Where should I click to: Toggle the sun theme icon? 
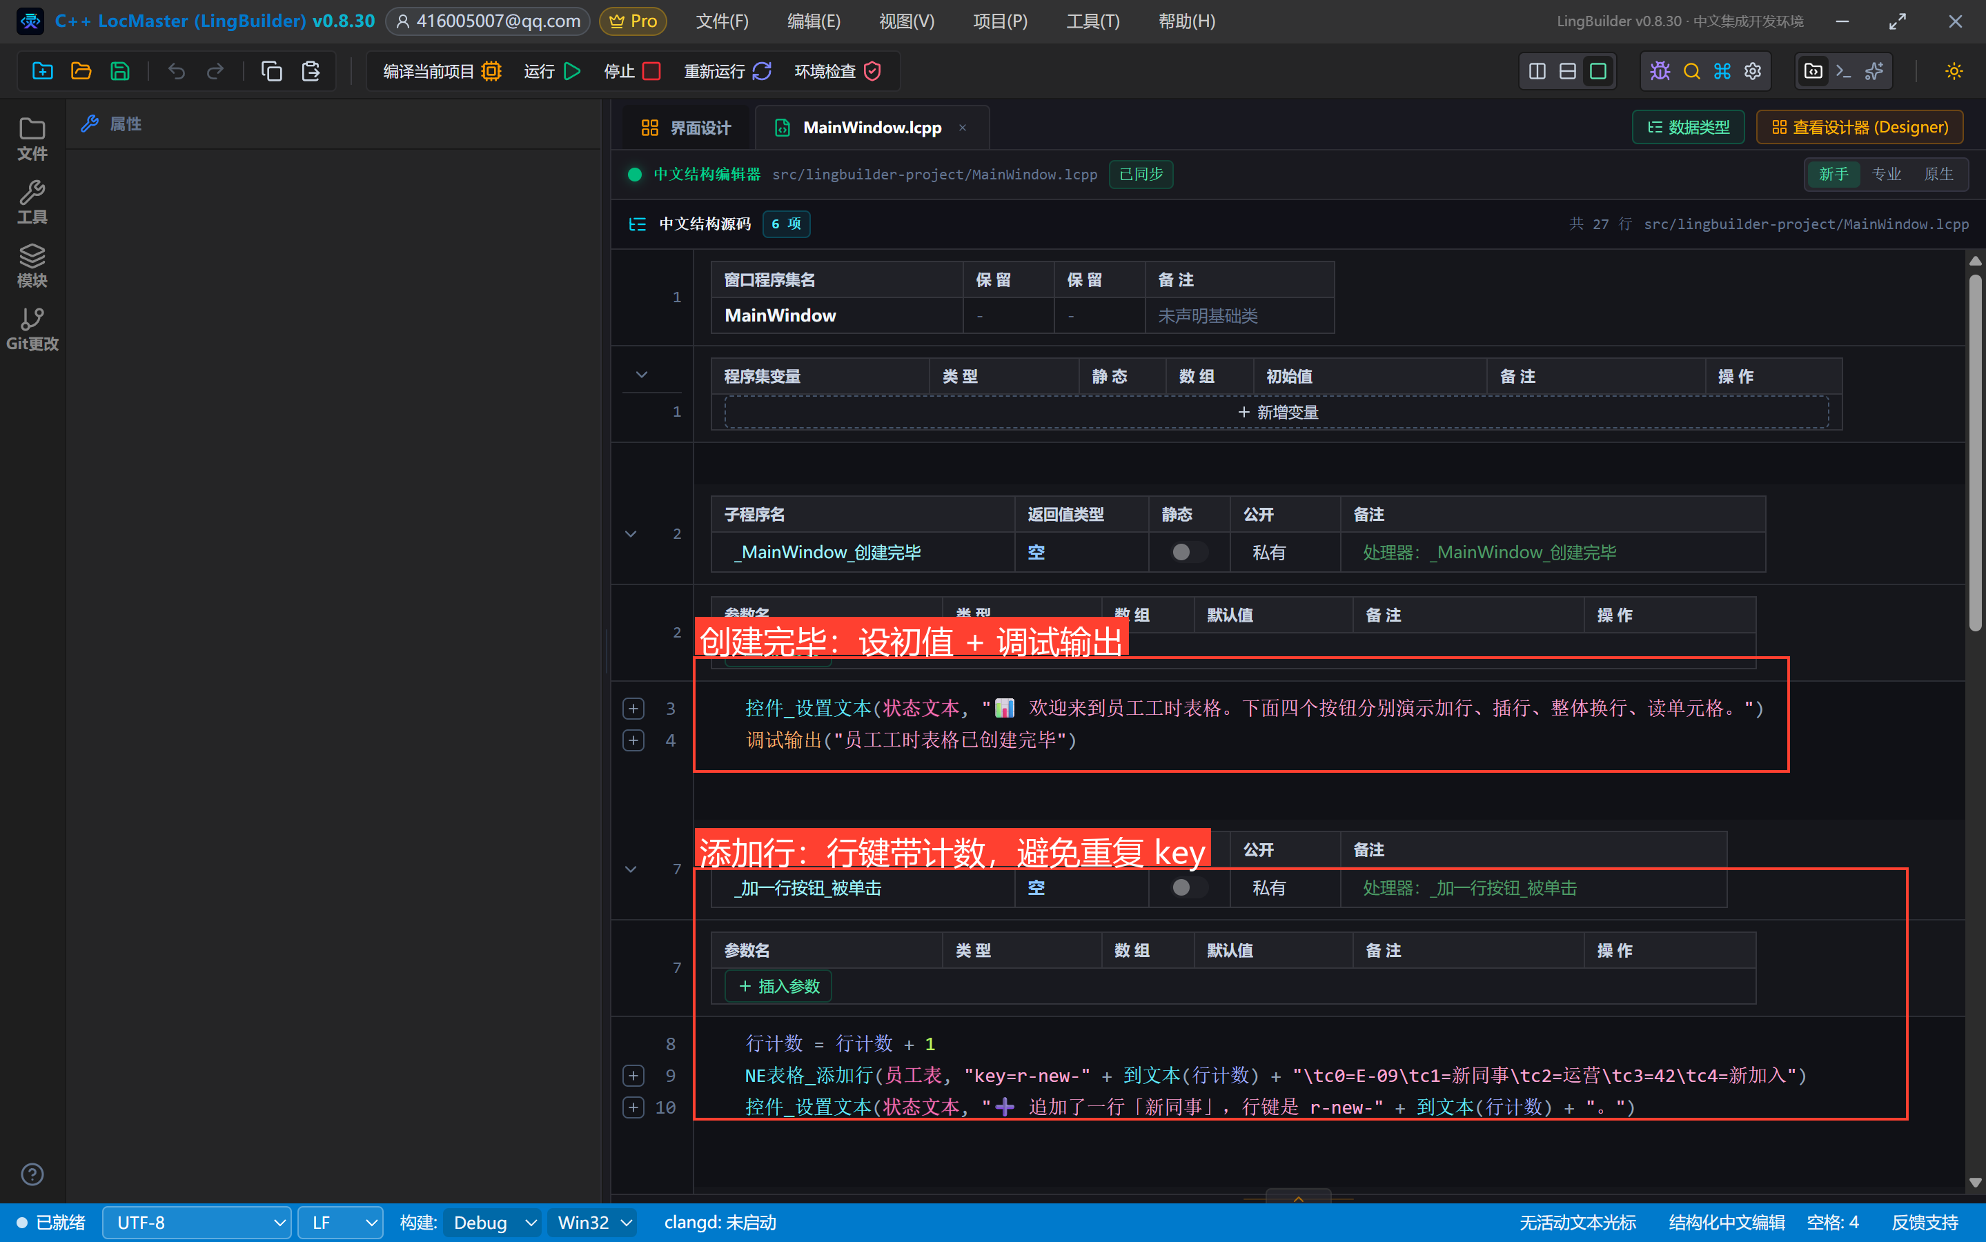click(1954, 72)
